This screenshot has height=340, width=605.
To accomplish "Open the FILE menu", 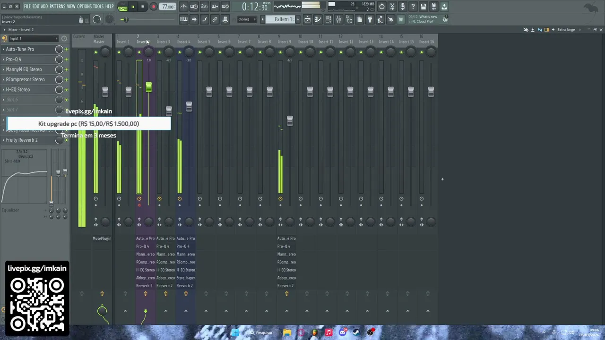I will [27, 7].
